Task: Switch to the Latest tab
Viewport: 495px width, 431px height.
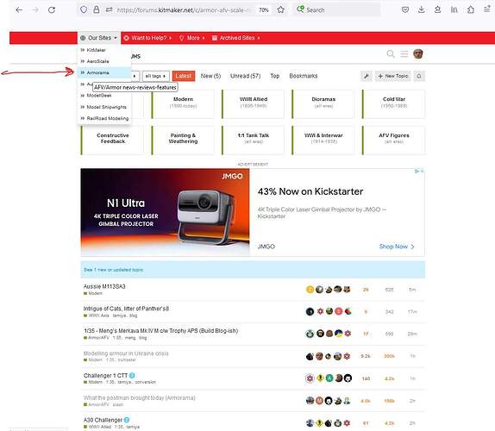Action: (x=184, y=76)
